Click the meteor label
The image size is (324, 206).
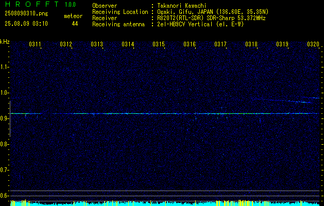pyautogui.click(x=73, y=16)
